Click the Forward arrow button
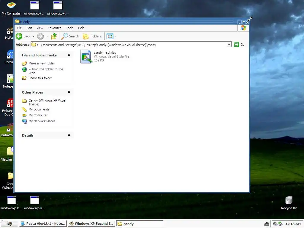Viewport: 304px width, 228px height. pos(40,36)
